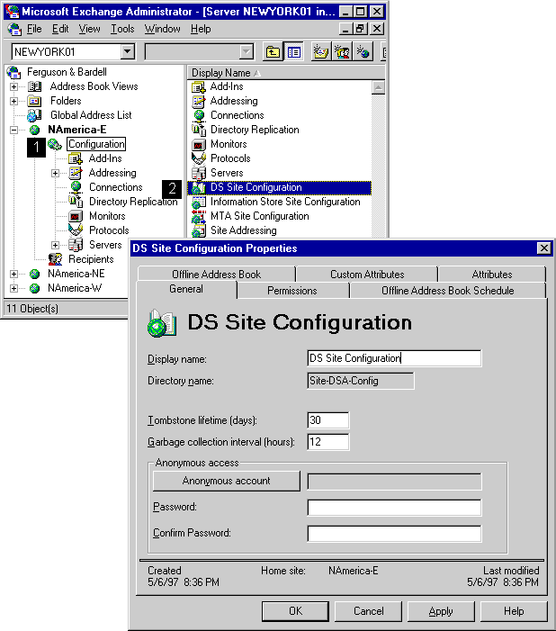The width and height of the screenshot is (556, 631).
Task: Click the Connections icon in the tree
Action: coord(76,187)
